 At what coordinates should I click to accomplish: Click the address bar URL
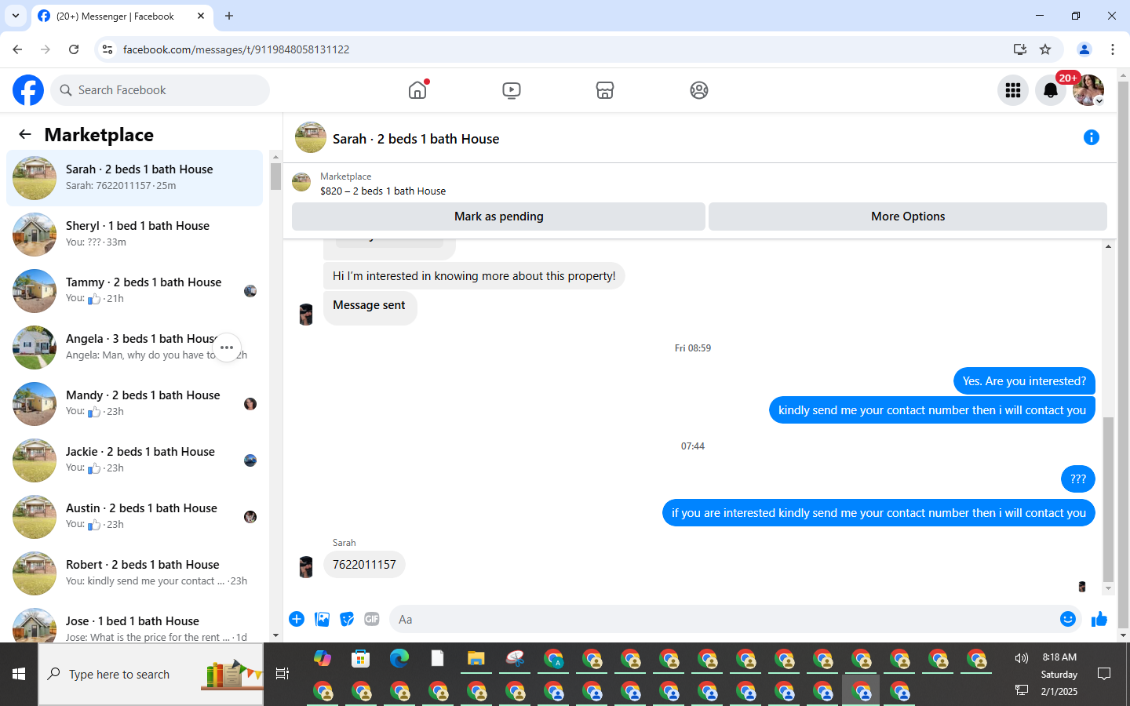pyautogui.click(x=236, y=49)
